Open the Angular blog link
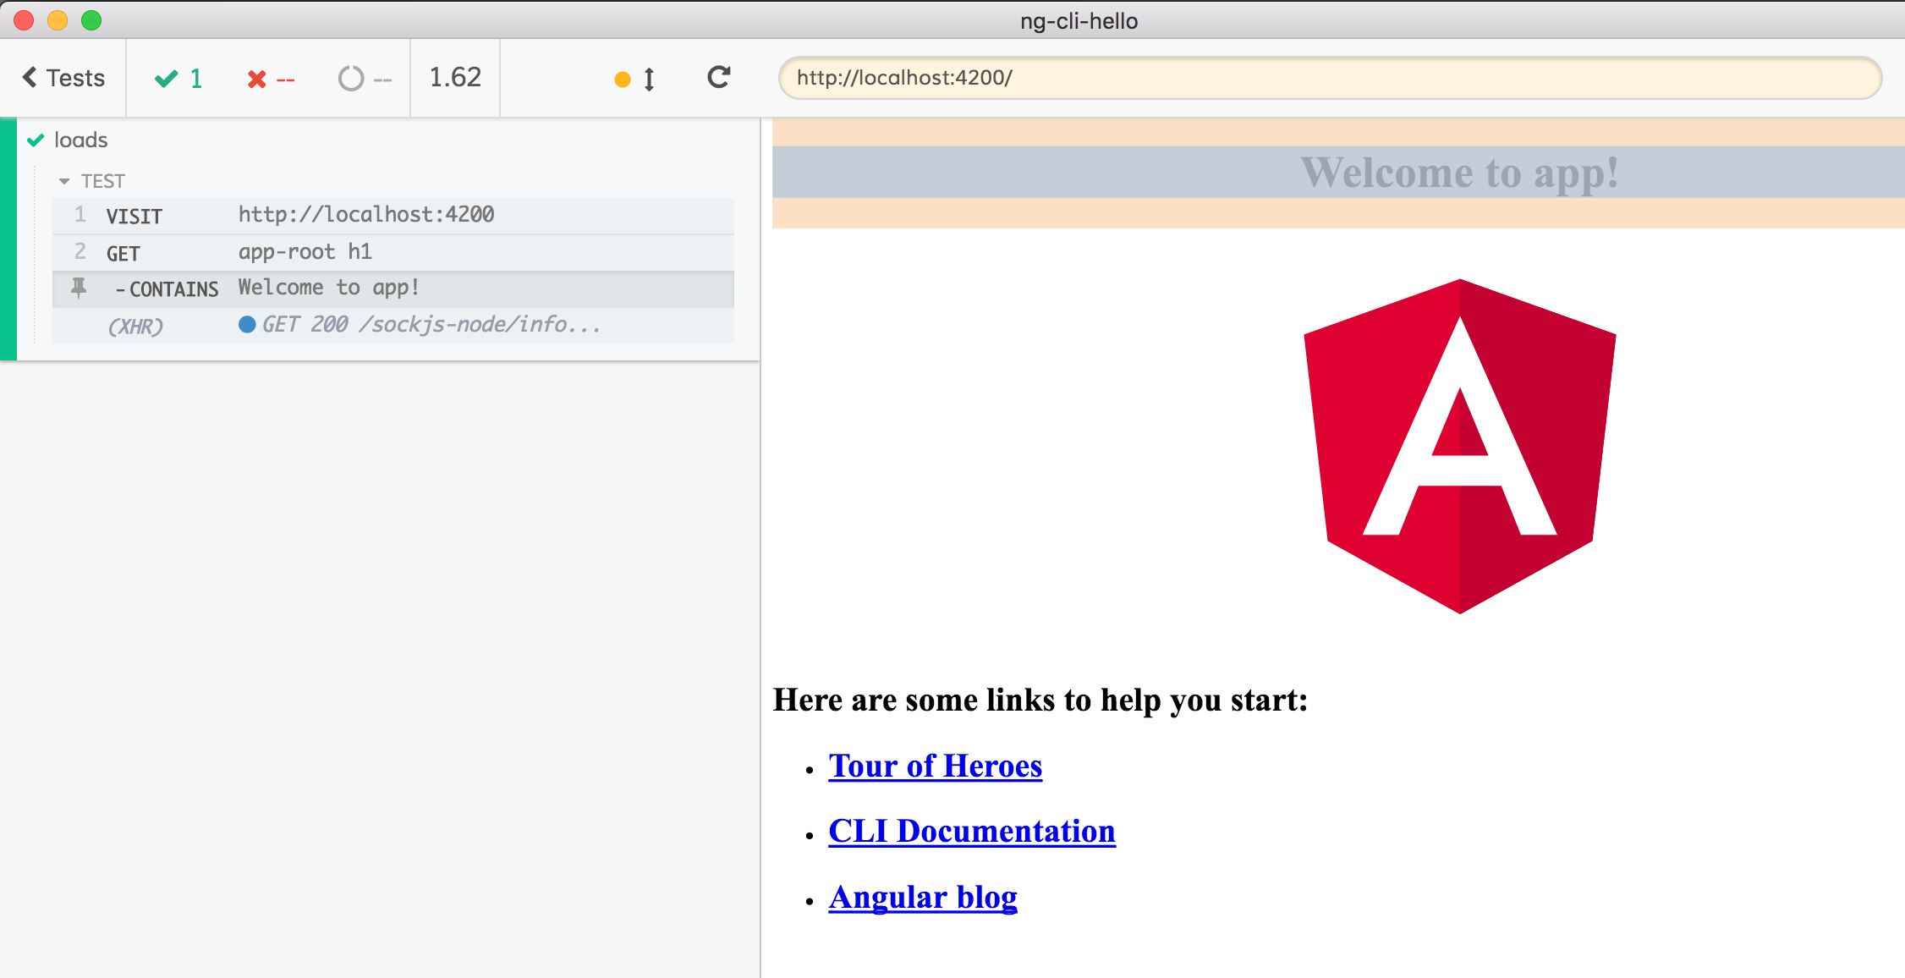 pos(922,897)
